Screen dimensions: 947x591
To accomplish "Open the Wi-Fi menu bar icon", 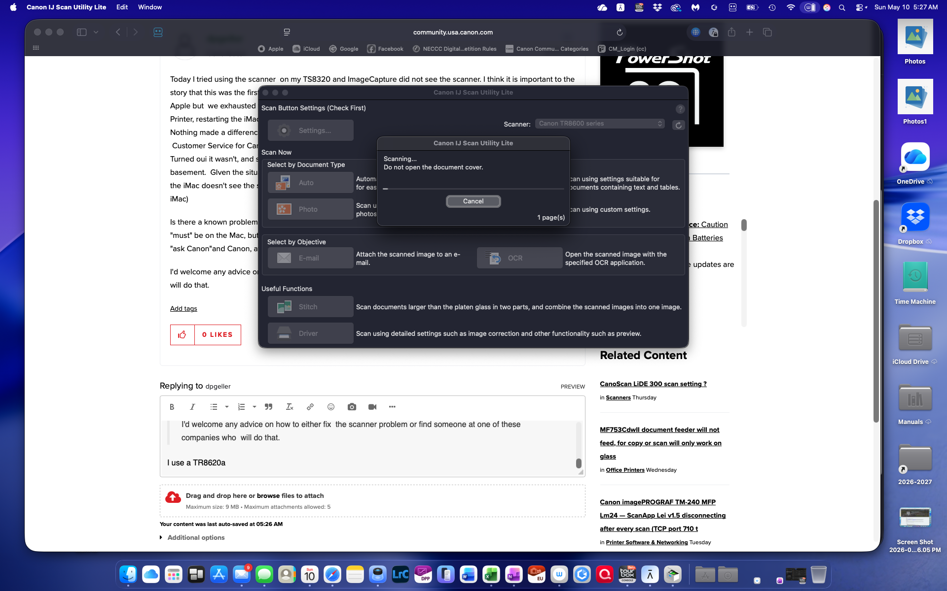I will click(791, 7).
